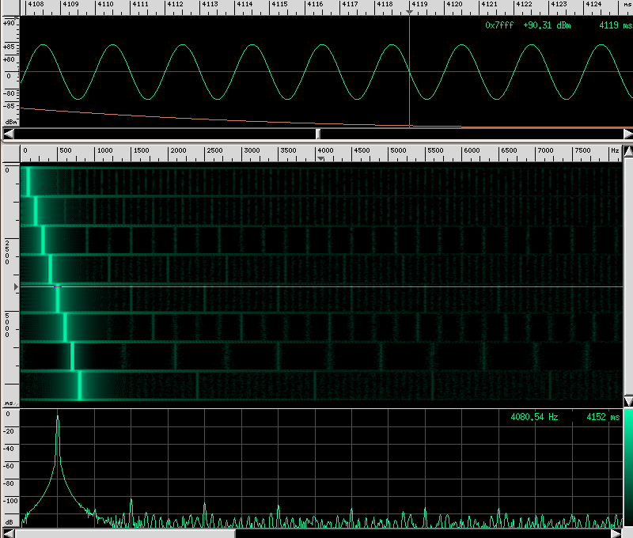Click the 4080.54 Hz frequency readout
The height and width of the screenshot is (538, 633).
point(536,417)
